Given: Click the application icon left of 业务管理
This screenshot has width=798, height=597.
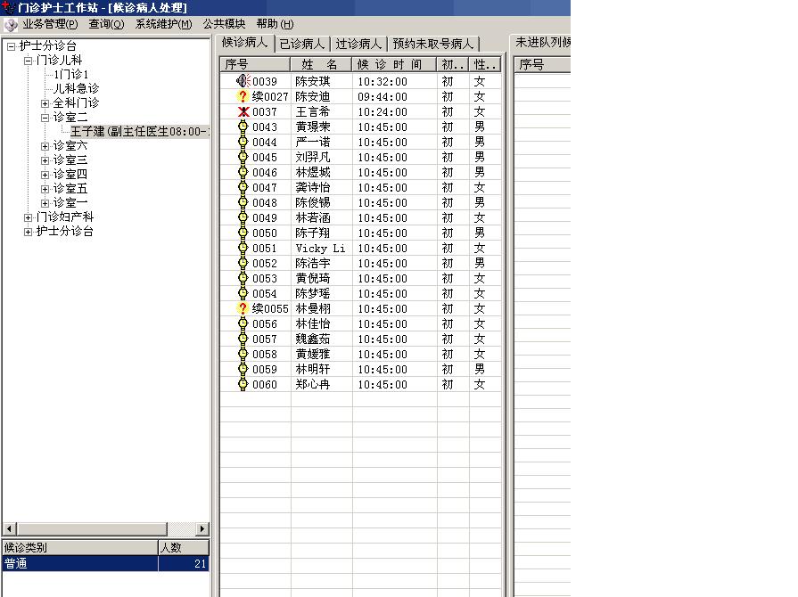Looking at the screenshot, I should 11,24.
